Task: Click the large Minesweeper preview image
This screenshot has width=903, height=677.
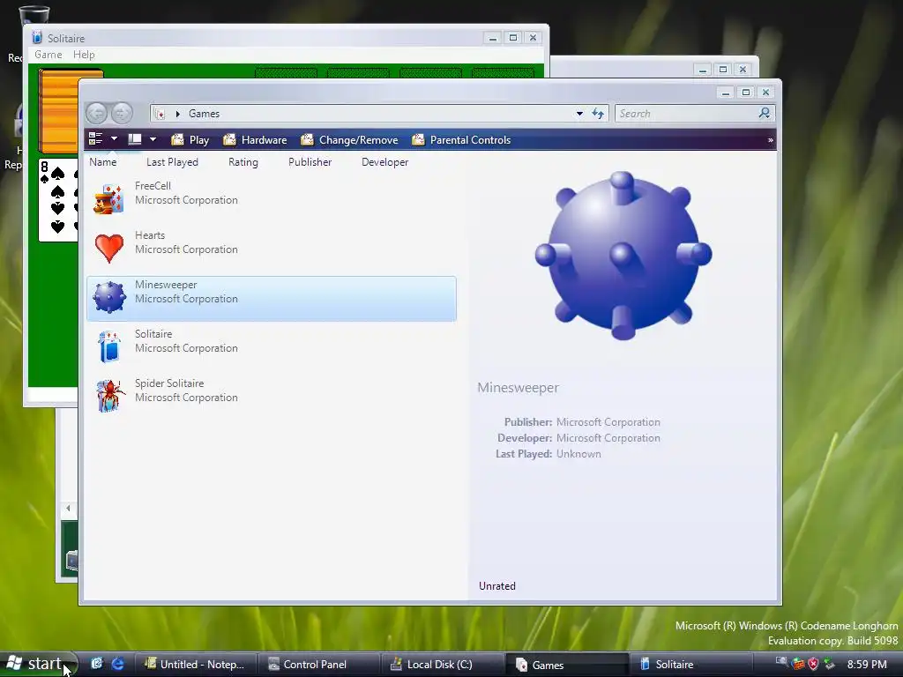Action: (x=623, y=255)
